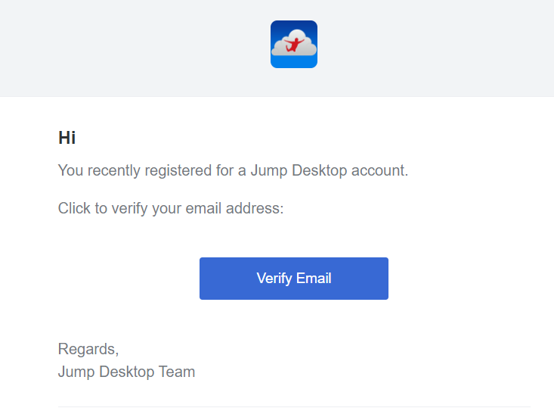Click the 'Regards,' sign-off text
Screen dimensions: 554x408
tap(88, 350)
